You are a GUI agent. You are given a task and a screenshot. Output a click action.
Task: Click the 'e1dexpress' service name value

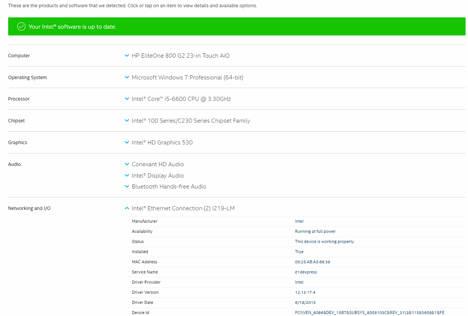pos(306,272)
